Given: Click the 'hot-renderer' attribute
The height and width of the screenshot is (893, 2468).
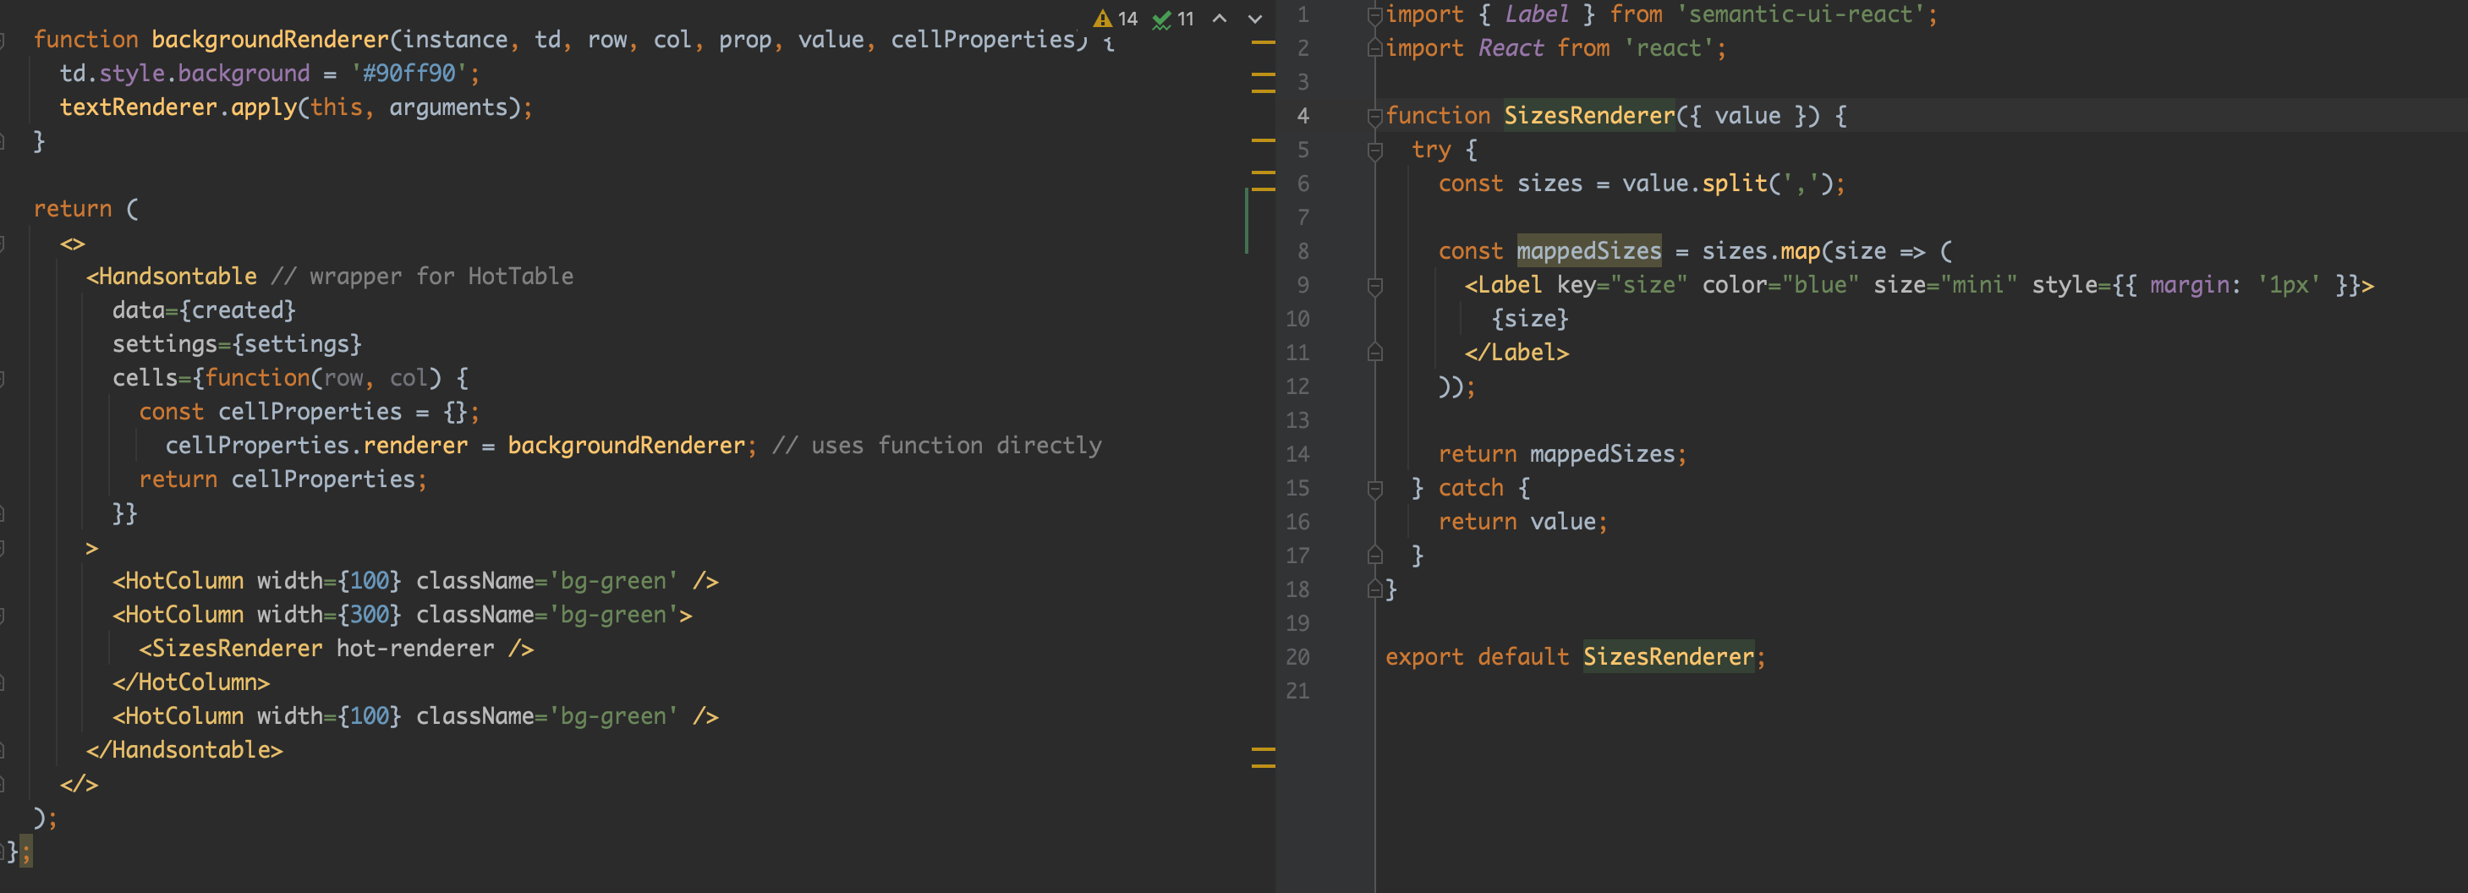Looking at the screenshot, I should point(414,649).
